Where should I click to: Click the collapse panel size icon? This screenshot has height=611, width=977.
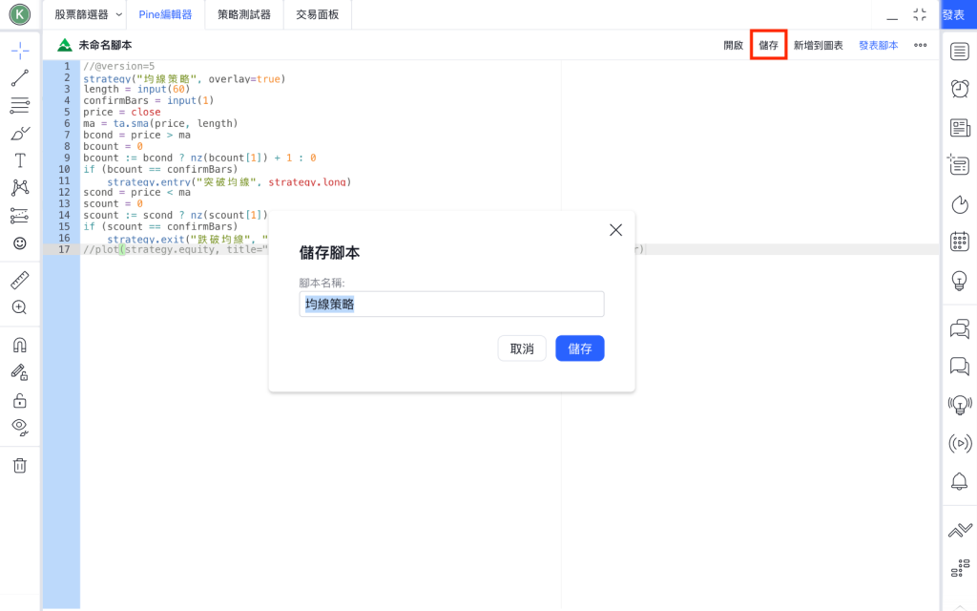click(x=920, y=14)
